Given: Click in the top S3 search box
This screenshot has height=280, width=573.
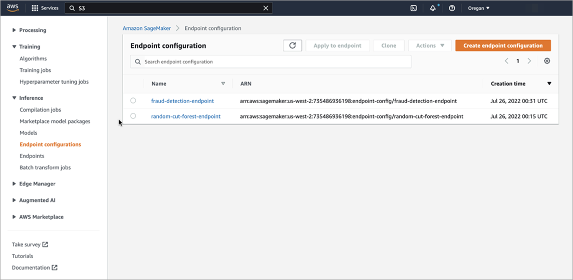Looking at the screenshot, I should coord(168,8).
